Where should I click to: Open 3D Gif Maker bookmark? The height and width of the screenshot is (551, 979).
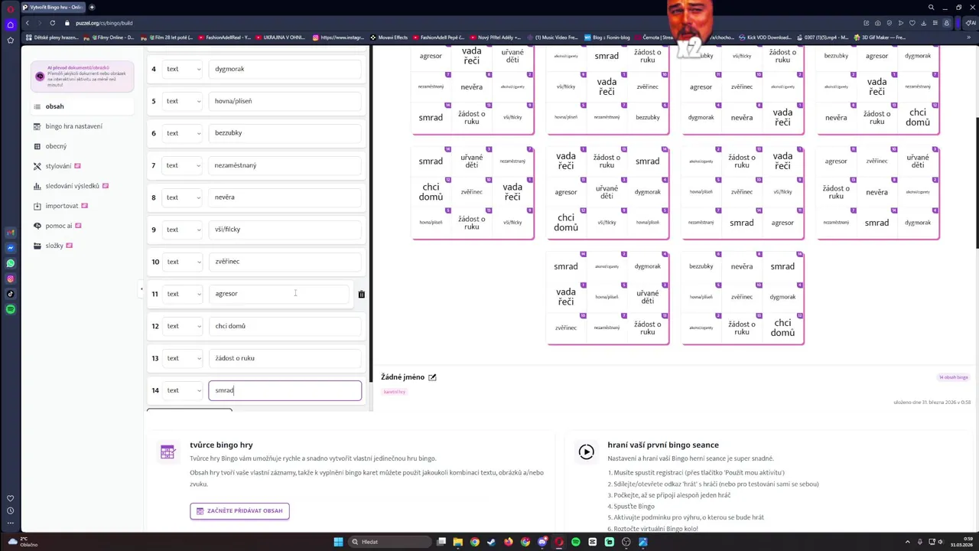pyautogui.click(x=879, y=37)
